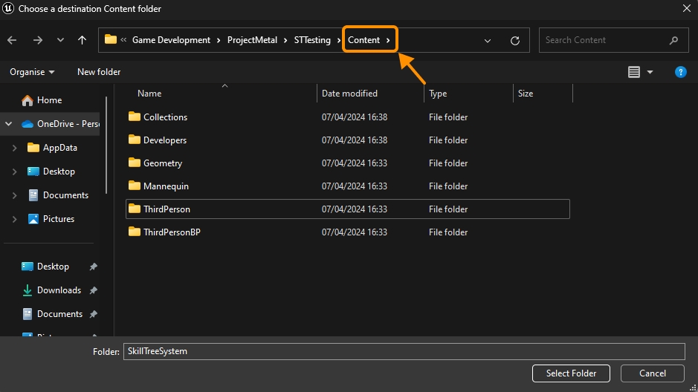
Task: Navigate to STTesting in breadcrumb path
Action: click(x=314, y=40)
